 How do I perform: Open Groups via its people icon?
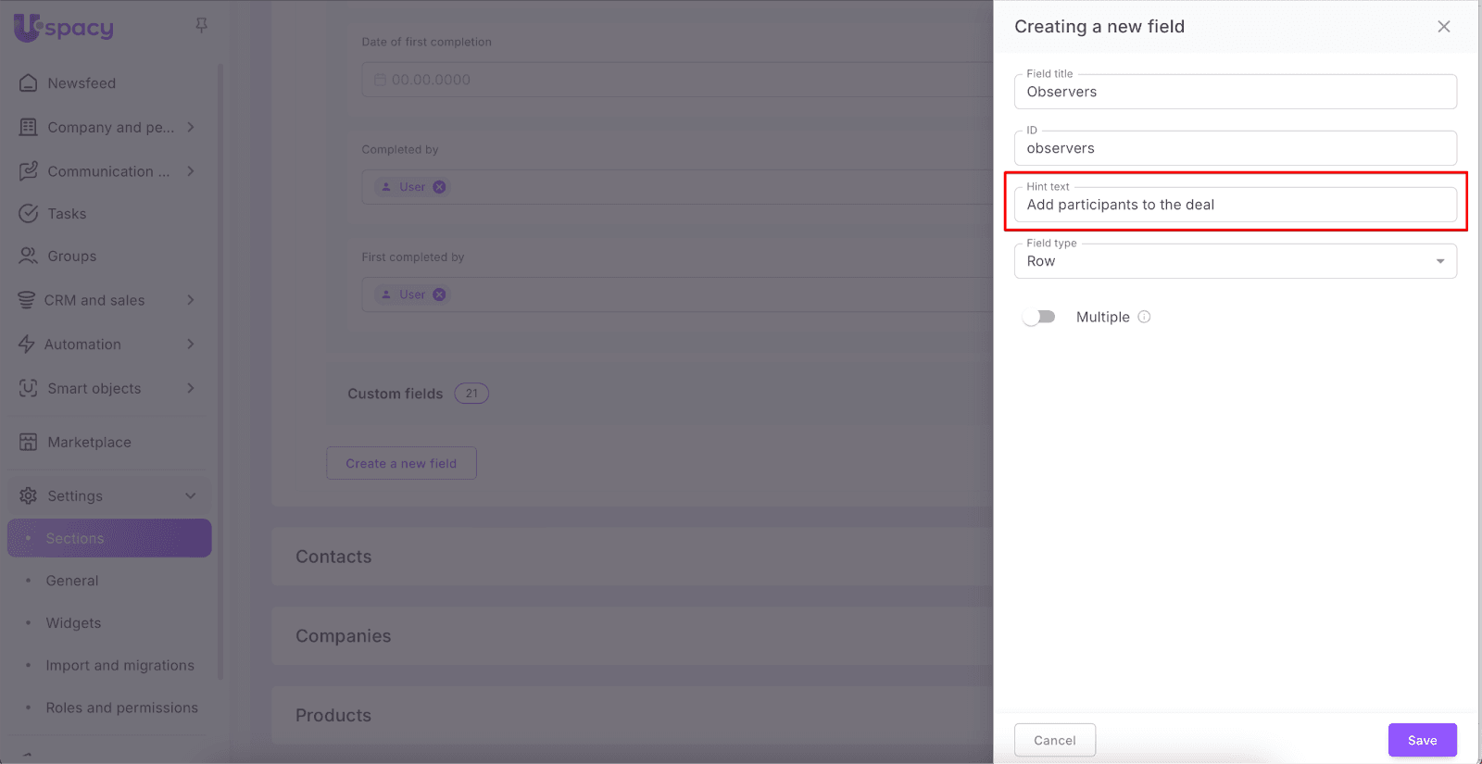[x=29, y=257]
